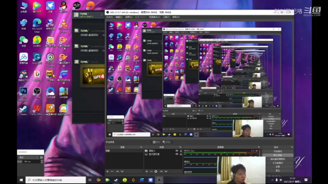Image resolution: width=328 pixels, height=184 pixels.
Task: Pop out the Scenes dock panel
Action: (x=141, y=147)
